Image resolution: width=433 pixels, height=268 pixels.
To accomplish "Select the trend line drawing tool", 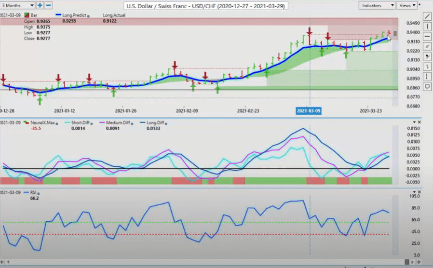I will [x=427, y=16].
